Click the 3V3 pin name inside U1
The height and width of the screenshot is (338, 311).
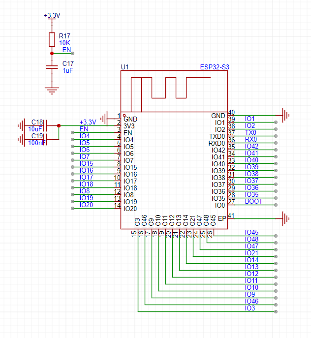[x=129, y=126]
